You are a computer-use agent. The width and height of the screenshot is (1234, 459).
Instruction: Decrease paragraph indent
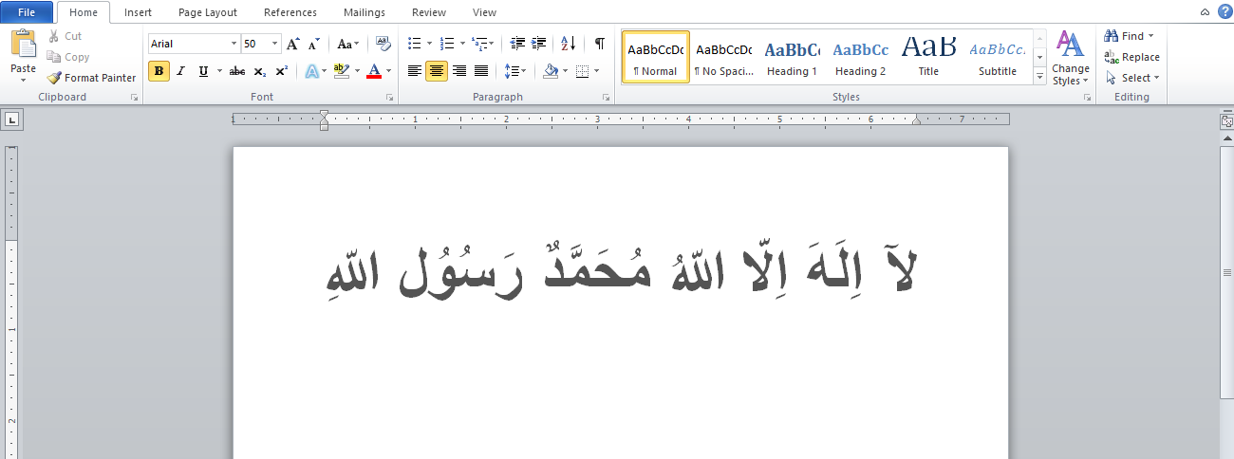[x=517, y=44]
